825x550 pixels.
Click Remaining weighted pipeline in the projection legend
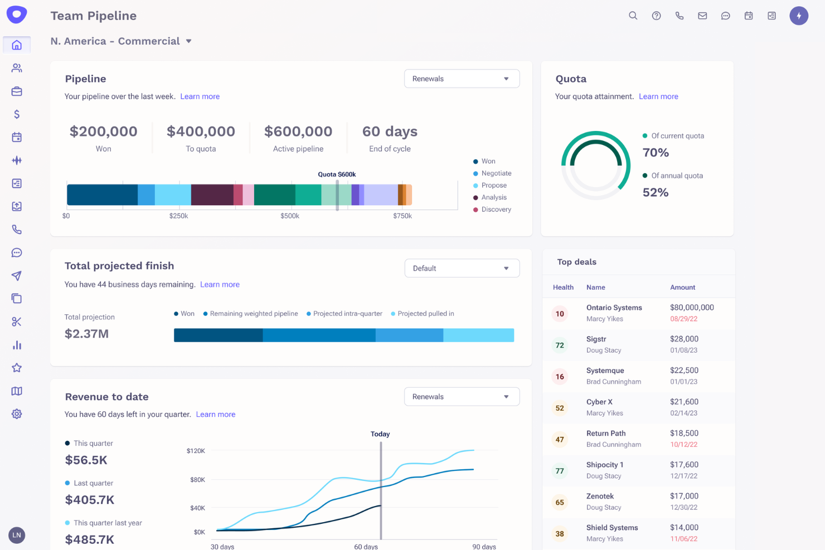click(x=250, y=314)
